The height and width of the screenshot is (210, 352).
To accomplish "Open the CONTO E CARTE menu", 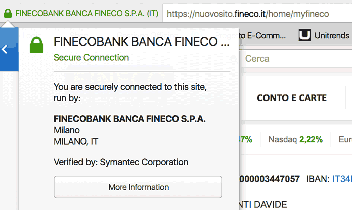I will pyautogui.click(x=292, y=98).
